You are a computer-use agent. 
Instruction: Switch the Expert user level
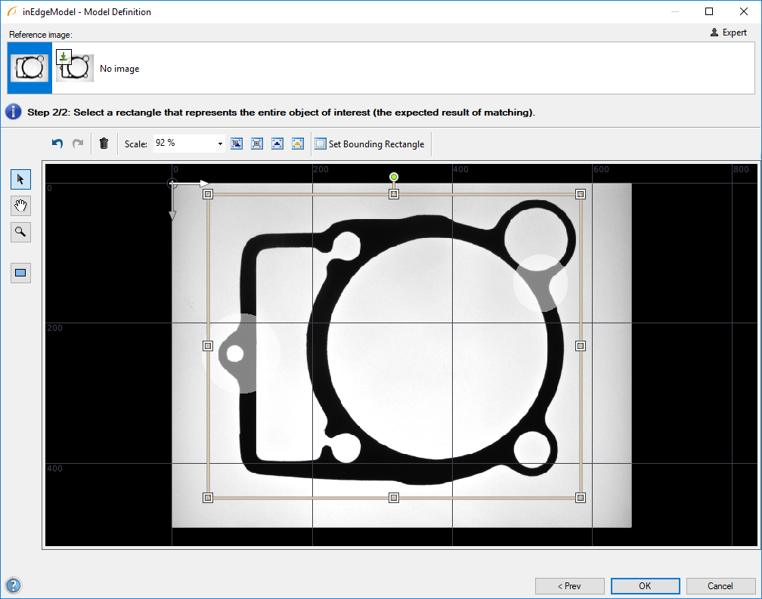tap(729, 32)
